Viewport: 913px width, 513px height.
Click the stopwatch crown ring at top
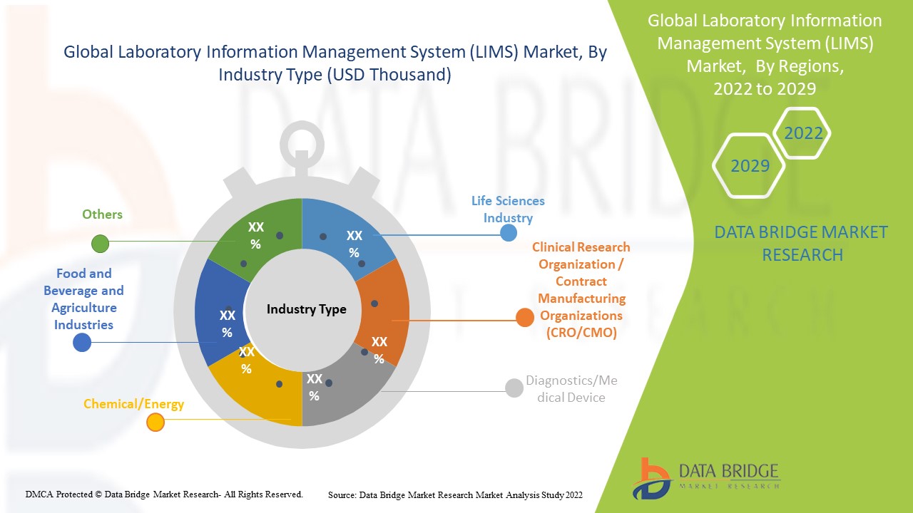[302, 142]
